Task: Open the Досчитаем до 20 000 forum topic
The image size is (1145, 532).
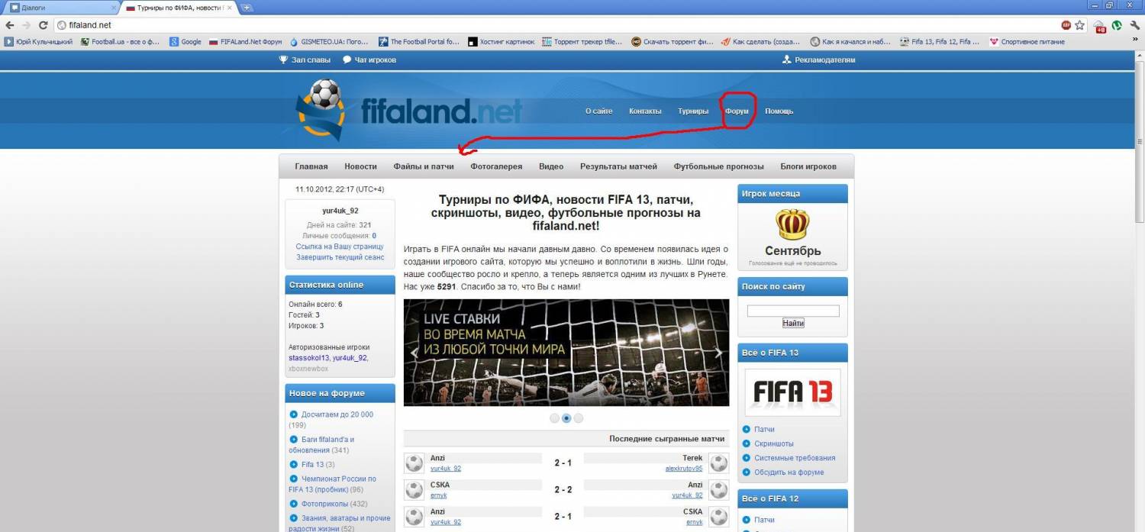Action: (x=337, y=414)
